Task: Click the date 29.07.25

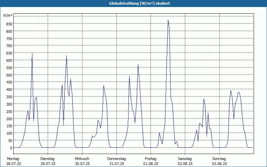Action: 48,164
